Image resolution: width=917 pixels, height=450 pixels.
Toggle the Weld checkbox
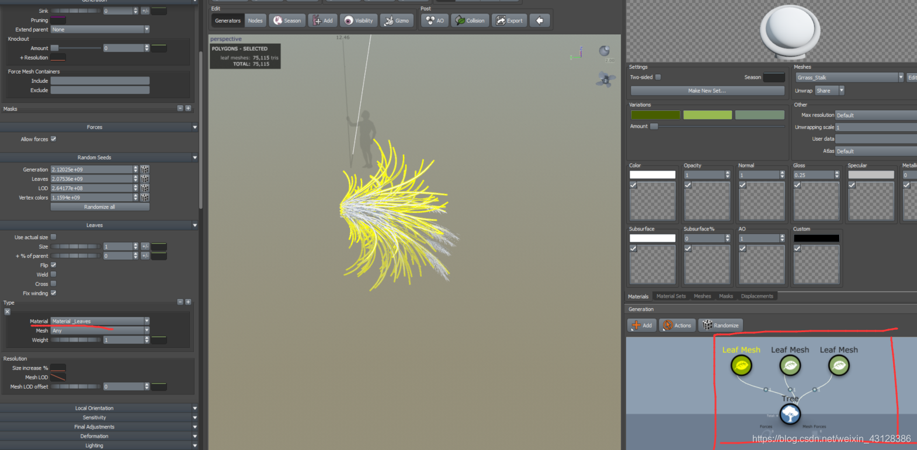(x=54, y=274)
